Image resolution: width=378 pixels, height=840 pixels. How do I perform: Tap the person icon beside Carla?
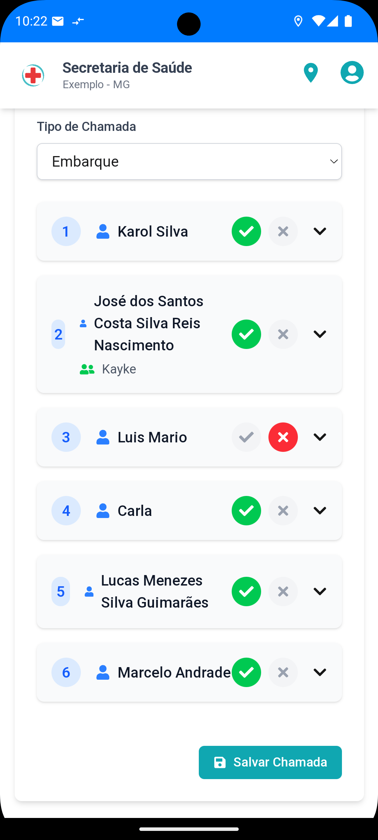(x=103, y=511)
